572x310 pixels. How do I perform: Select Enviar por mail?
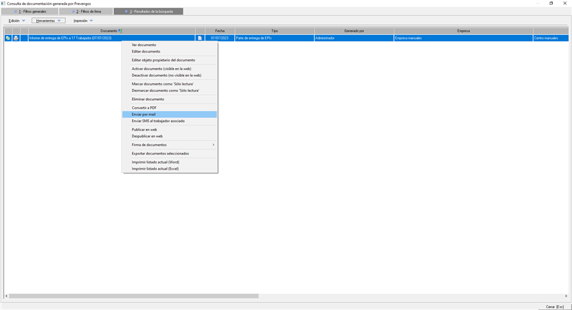tap(170, 114)
